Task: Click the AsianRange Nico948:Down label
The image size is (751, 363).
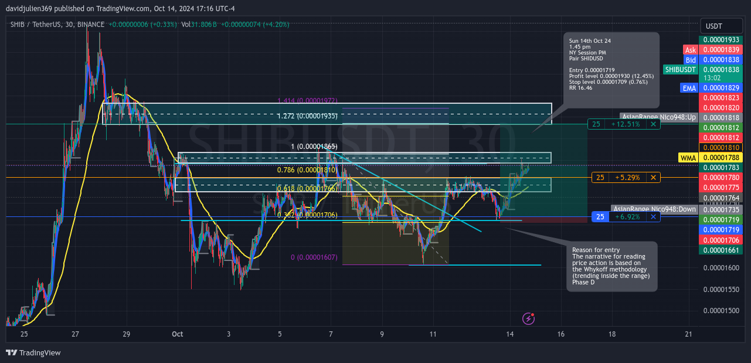Action: point(655,209)
